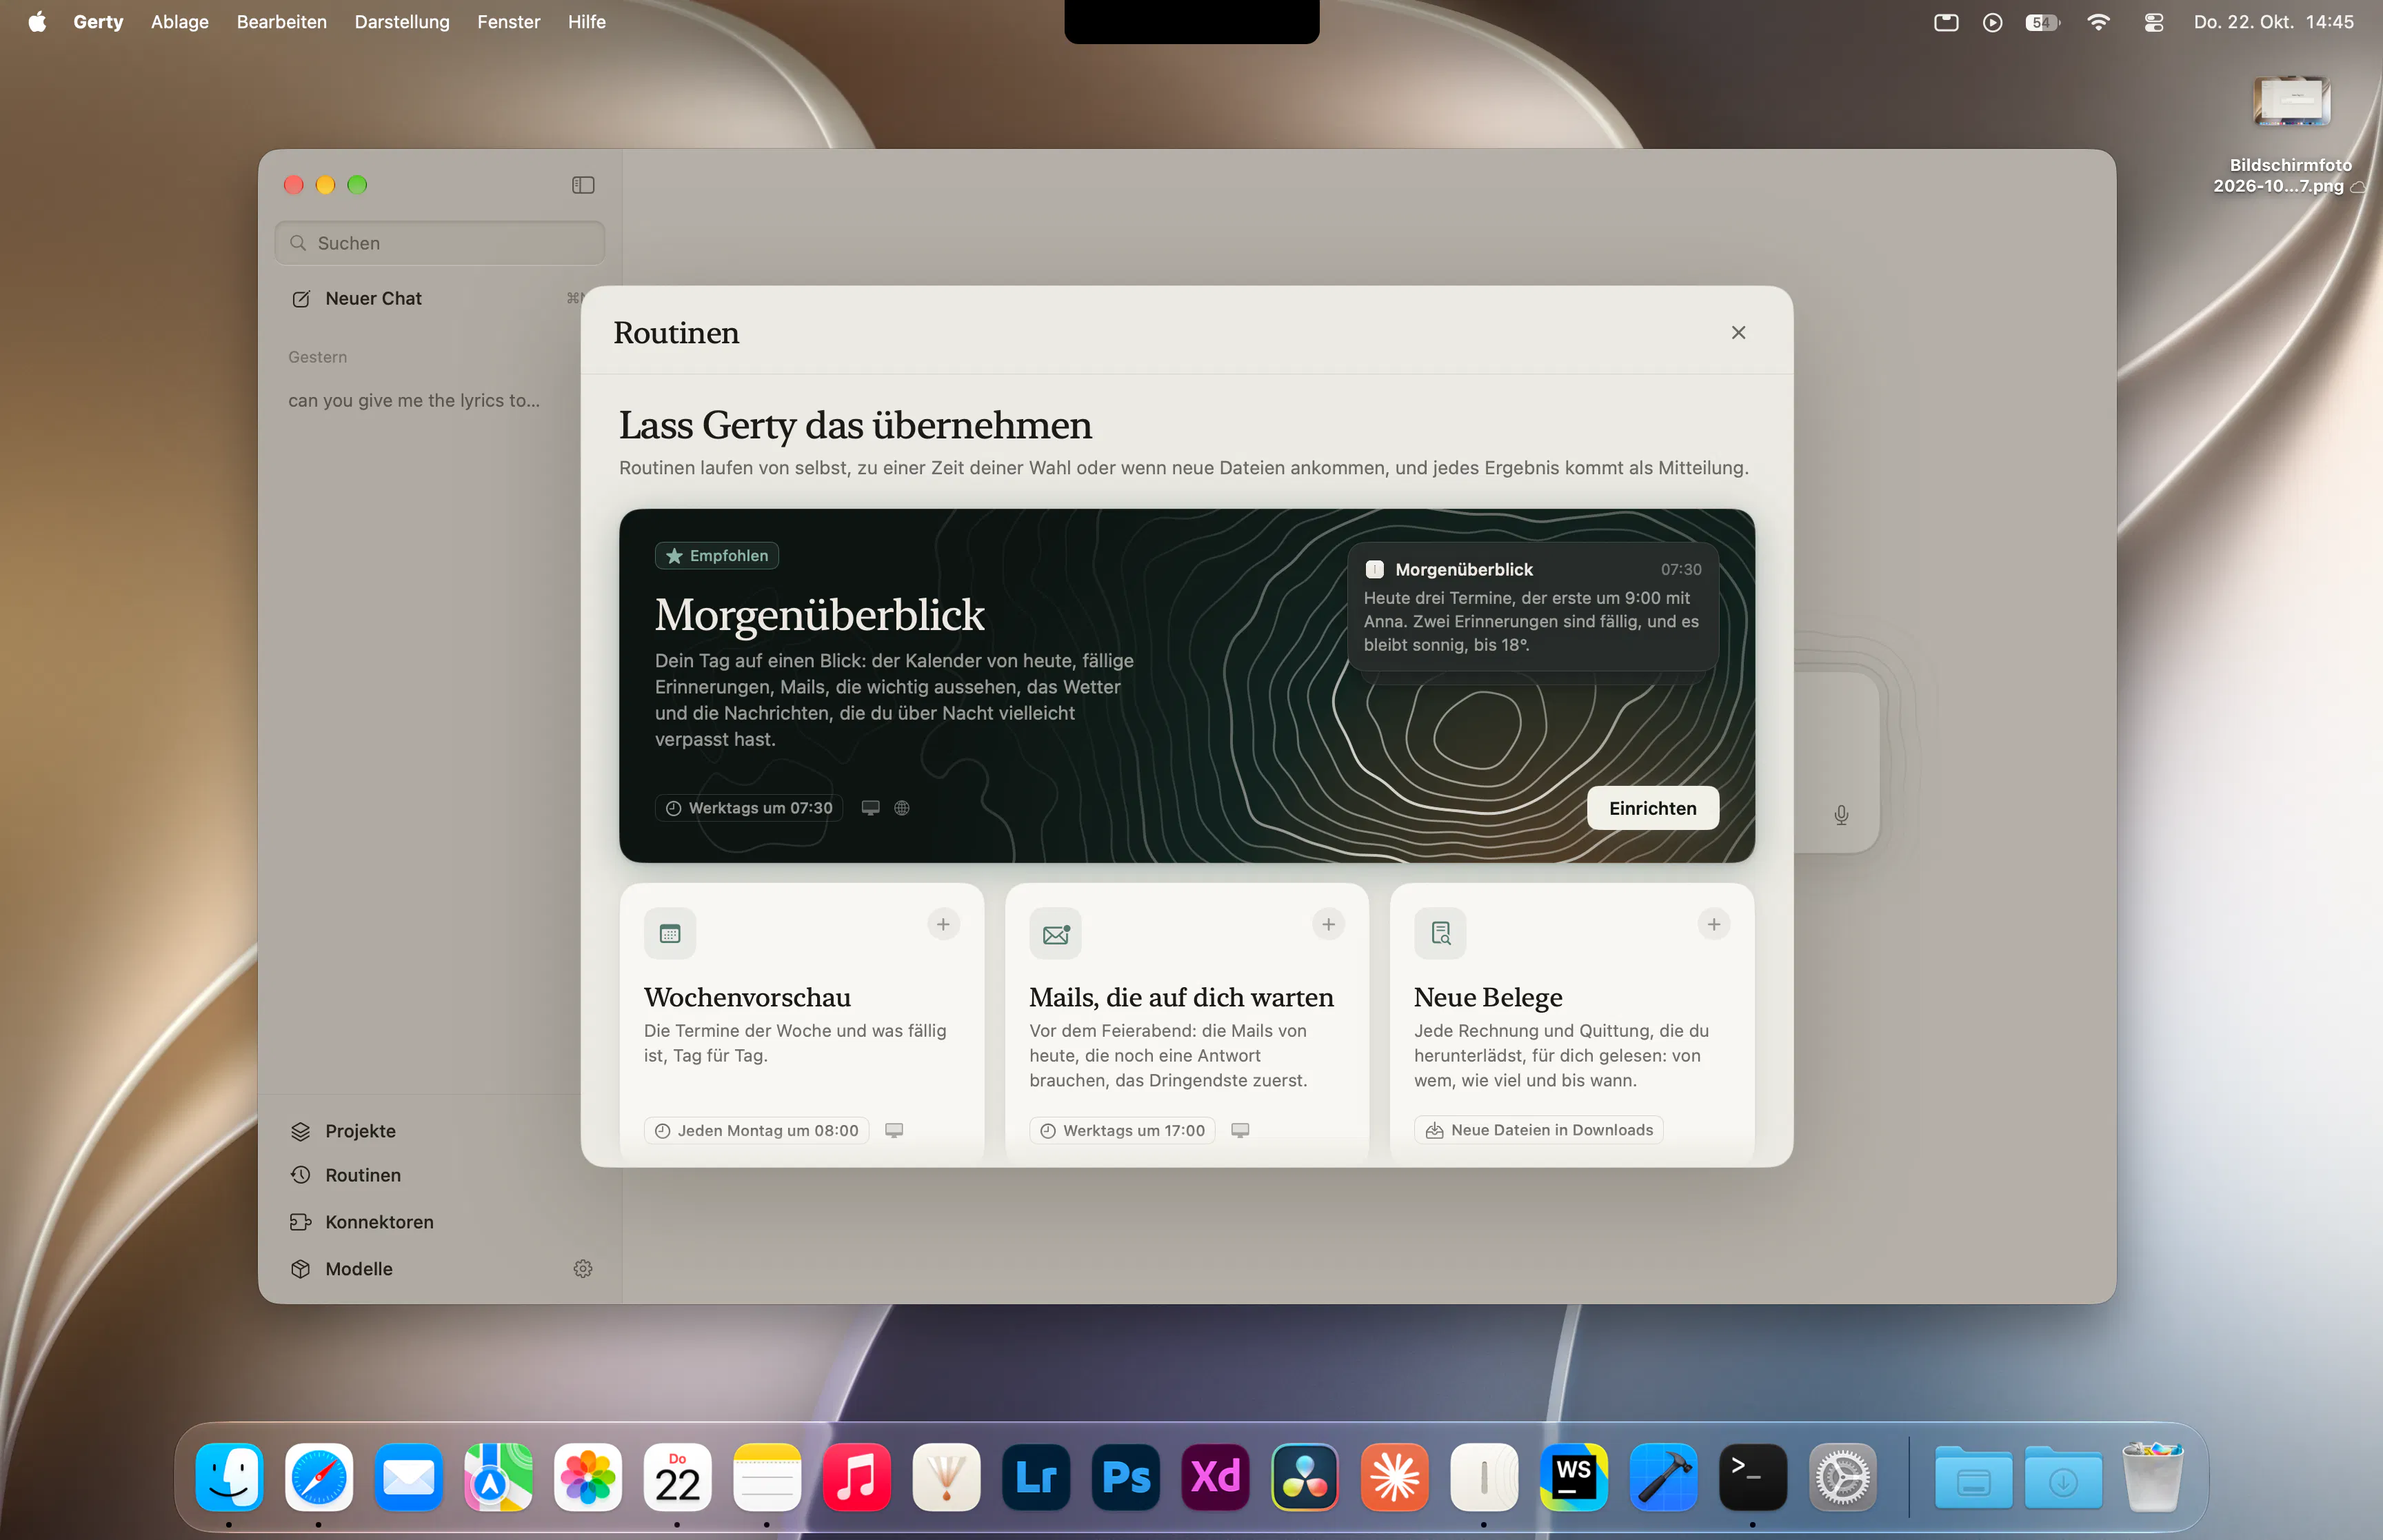This screenshot has height=1540, width=2383.
Task: Open the Gerty app menu
Action: tap(98, 22)
